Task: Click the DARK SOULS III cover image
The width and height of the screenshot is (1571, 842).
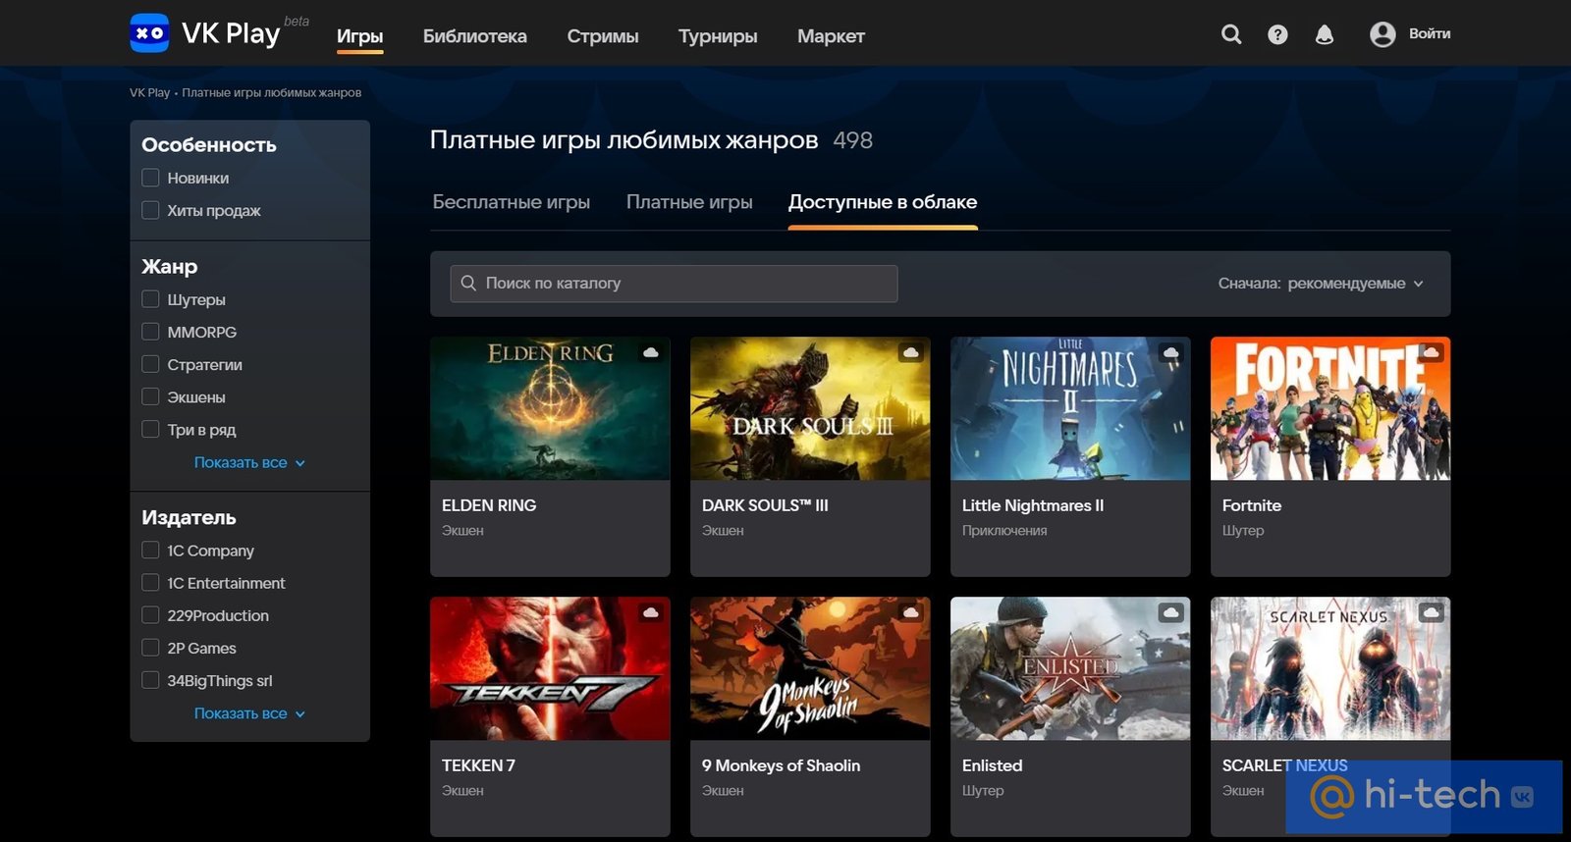Action: point(810,408)
